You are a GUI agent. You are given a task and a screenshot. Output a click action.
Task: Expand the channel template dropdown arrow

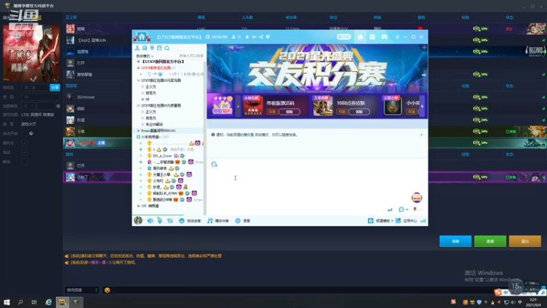point(392,220)
